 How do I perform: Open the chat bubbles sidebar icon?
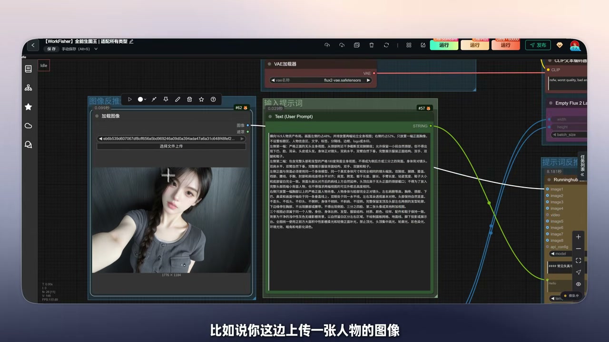coord(28,145)
